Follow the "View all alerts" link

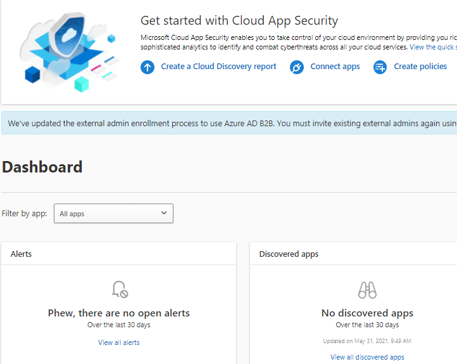coord(119,342)
